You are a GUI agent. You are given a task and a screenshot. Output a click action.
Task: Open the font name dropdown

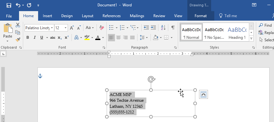click(x=52, y=28)
